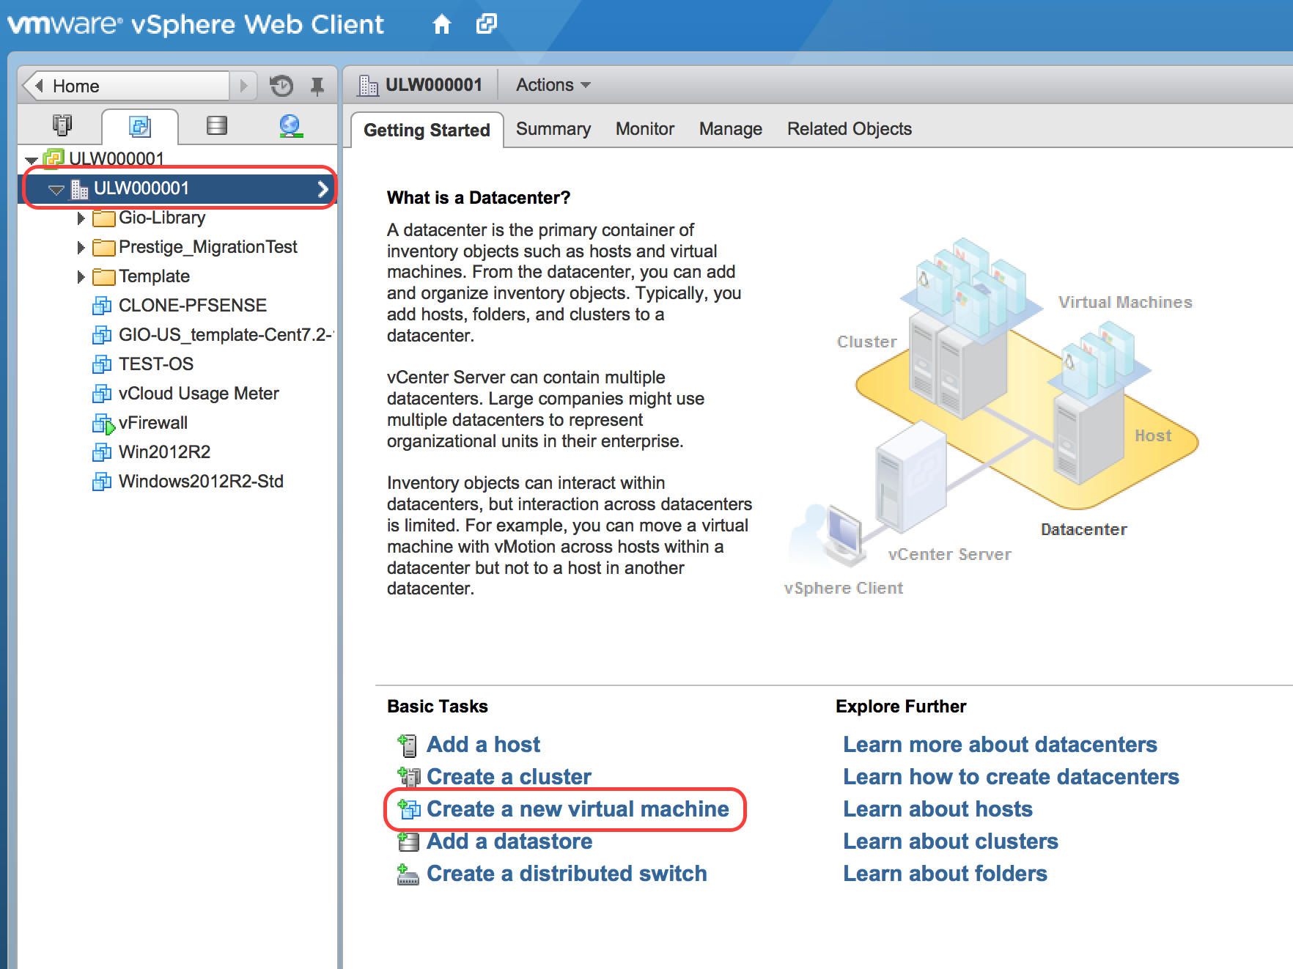
Task: Click the Windows2012R2-Std VM icon
Action: [102, 482]
